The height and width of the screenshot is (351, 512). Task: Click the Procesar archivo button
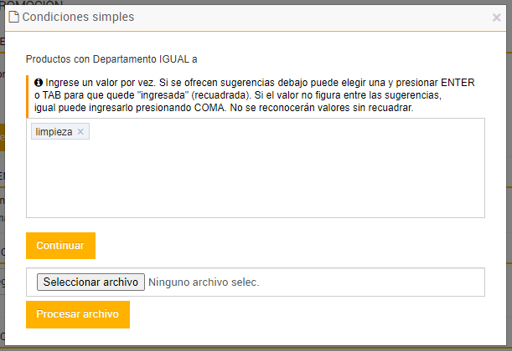(77, 314)
